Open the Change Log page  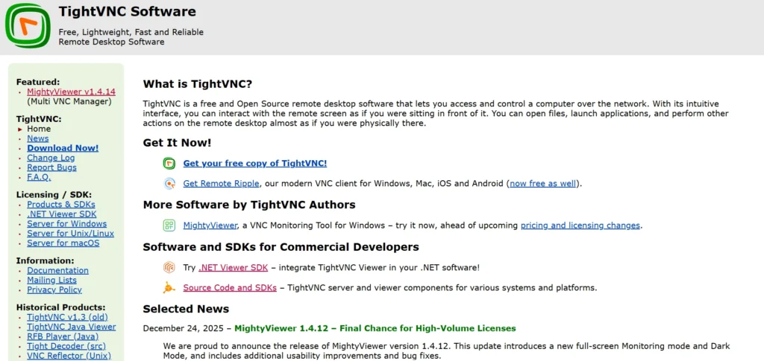pyautogui.click(x=51, y=158)
